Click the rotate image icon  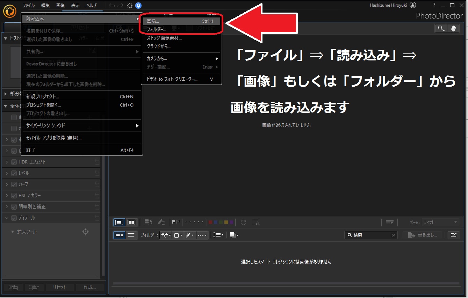coord(244,222)
